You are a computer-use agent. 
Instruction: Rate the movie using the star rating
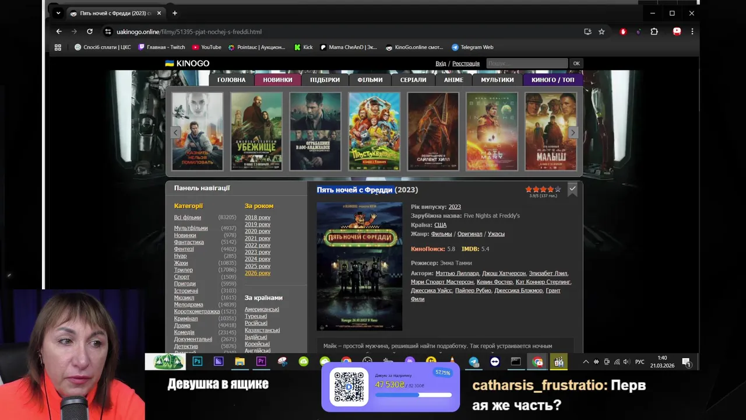pyautogui.click(x=543, y=189)
